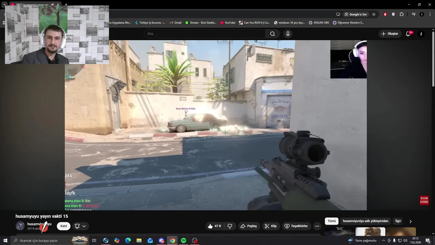Start voice search with microphone icon
Screen dimensions: 435x245
[288, 34]
